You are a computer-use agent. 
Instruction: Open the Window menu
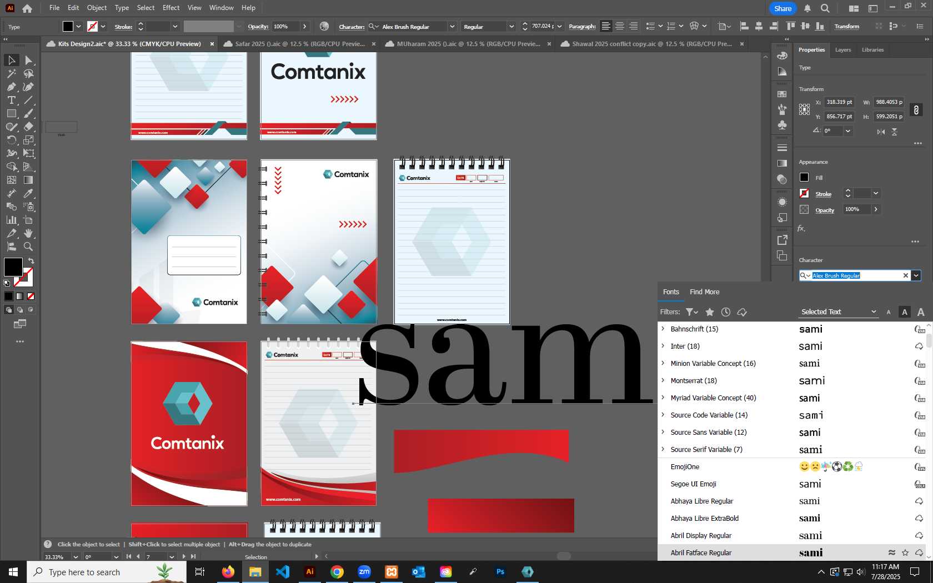click(x=221, y=8)
